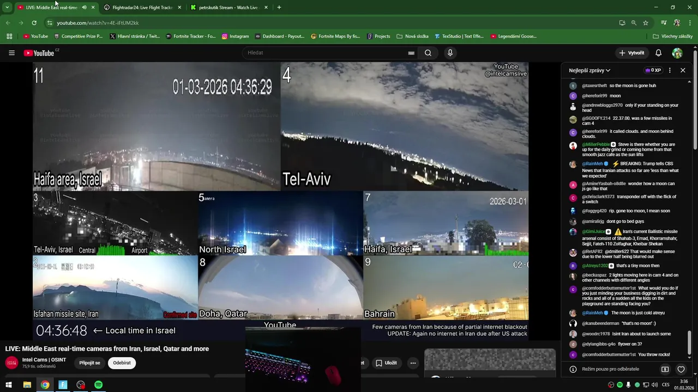Go to the YouTube home logo
The height and width of the screenshot is (392, 698).
tap(40, 53)
